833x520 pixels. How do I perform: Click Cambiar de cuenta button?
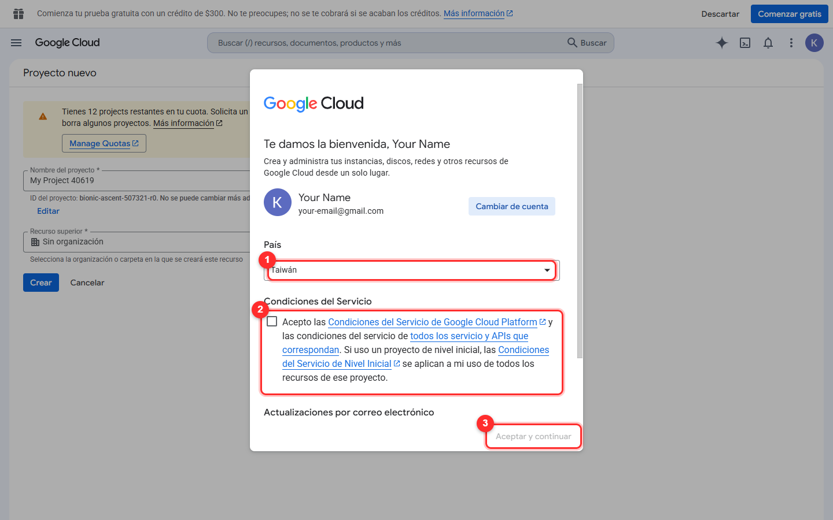pos(512,206)
